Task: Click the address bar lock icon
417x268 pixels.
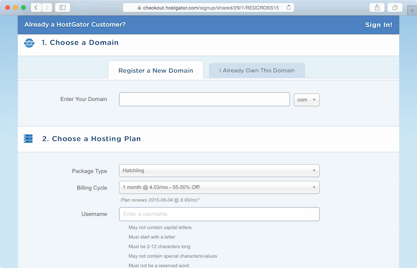Action: [x=139, y=8]
